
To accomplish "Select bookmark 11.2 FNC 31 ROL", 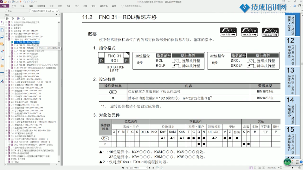I will pos(26,45).
